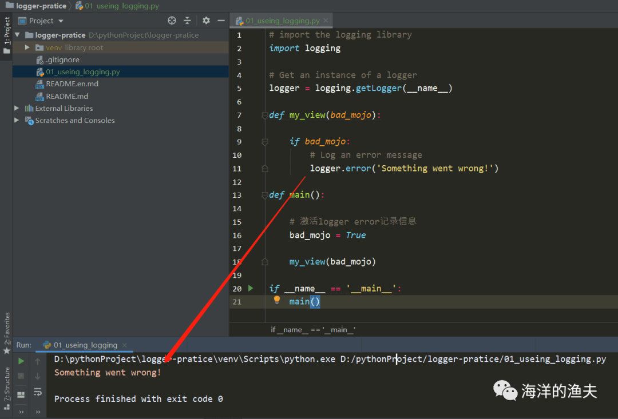Image resolution: width=618 pixels, height=419 pixels.
Task: Close the 01_useing_logging.py editor tab
Action: [326, 21]
